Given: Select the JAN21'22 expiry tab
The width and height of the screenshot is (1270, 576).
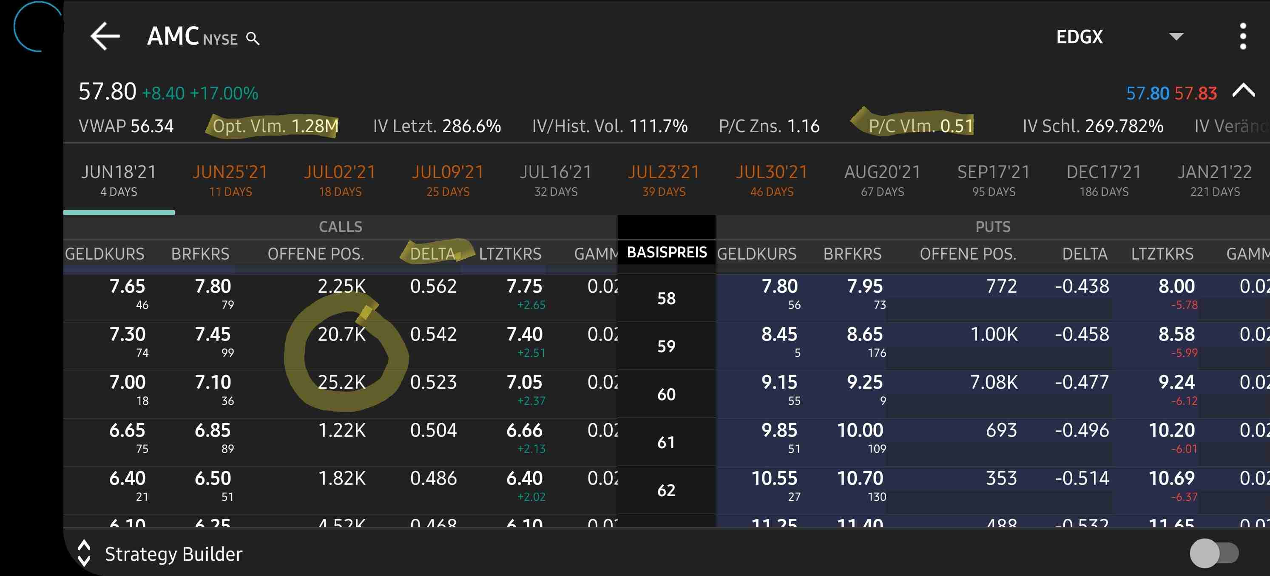Looking at the screenshot, I should 1215,181.
